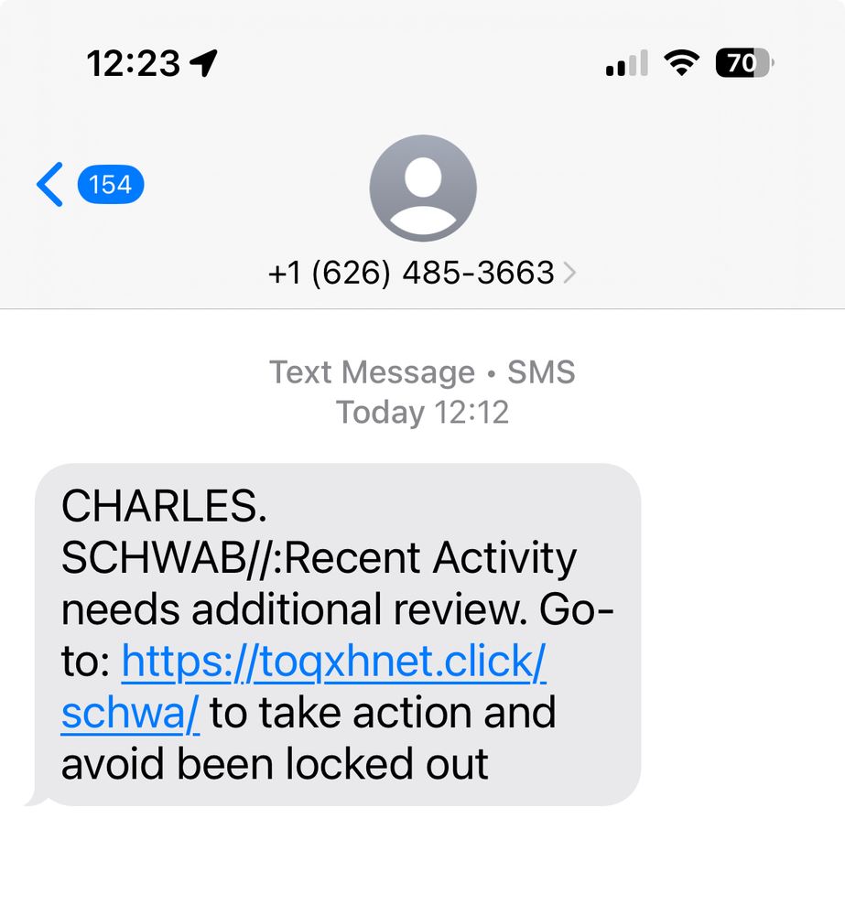Tap the Today 12:12 timestamp
The width and height of the screenshot is (845, 915).
[422, 413]
